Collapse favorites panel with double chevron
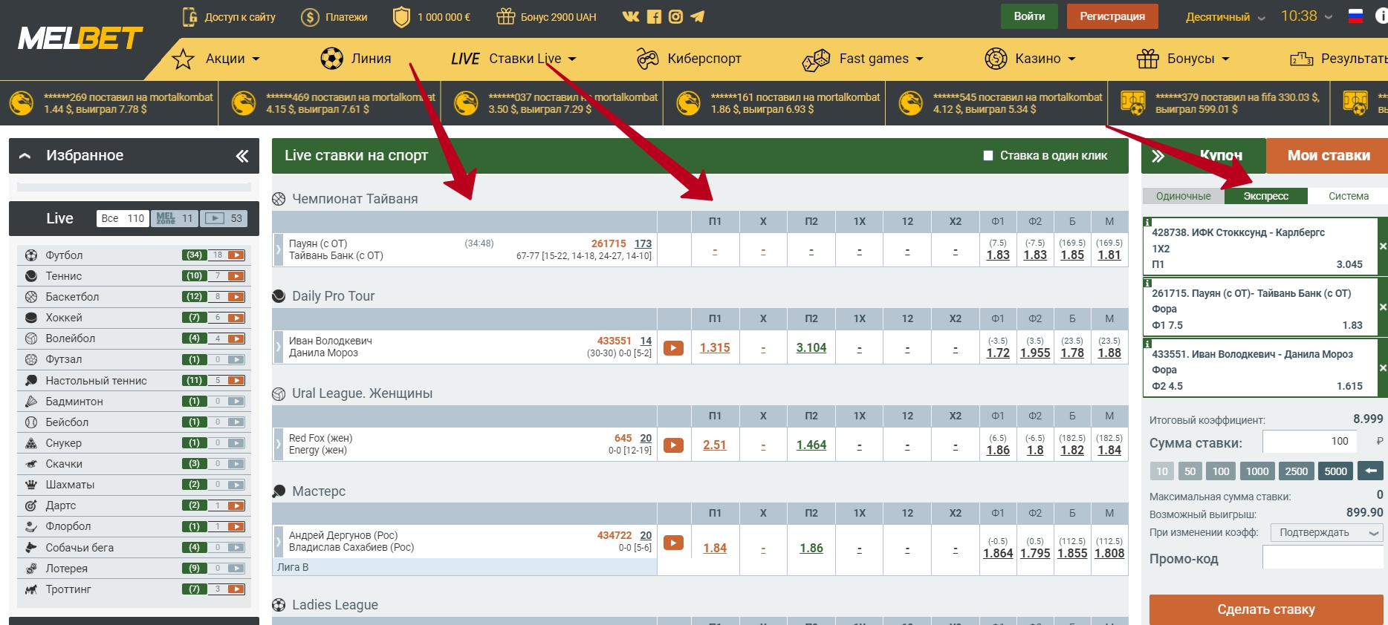This screenshot has width=1388, height=625. pyautogui.click(x=242, y=156)
